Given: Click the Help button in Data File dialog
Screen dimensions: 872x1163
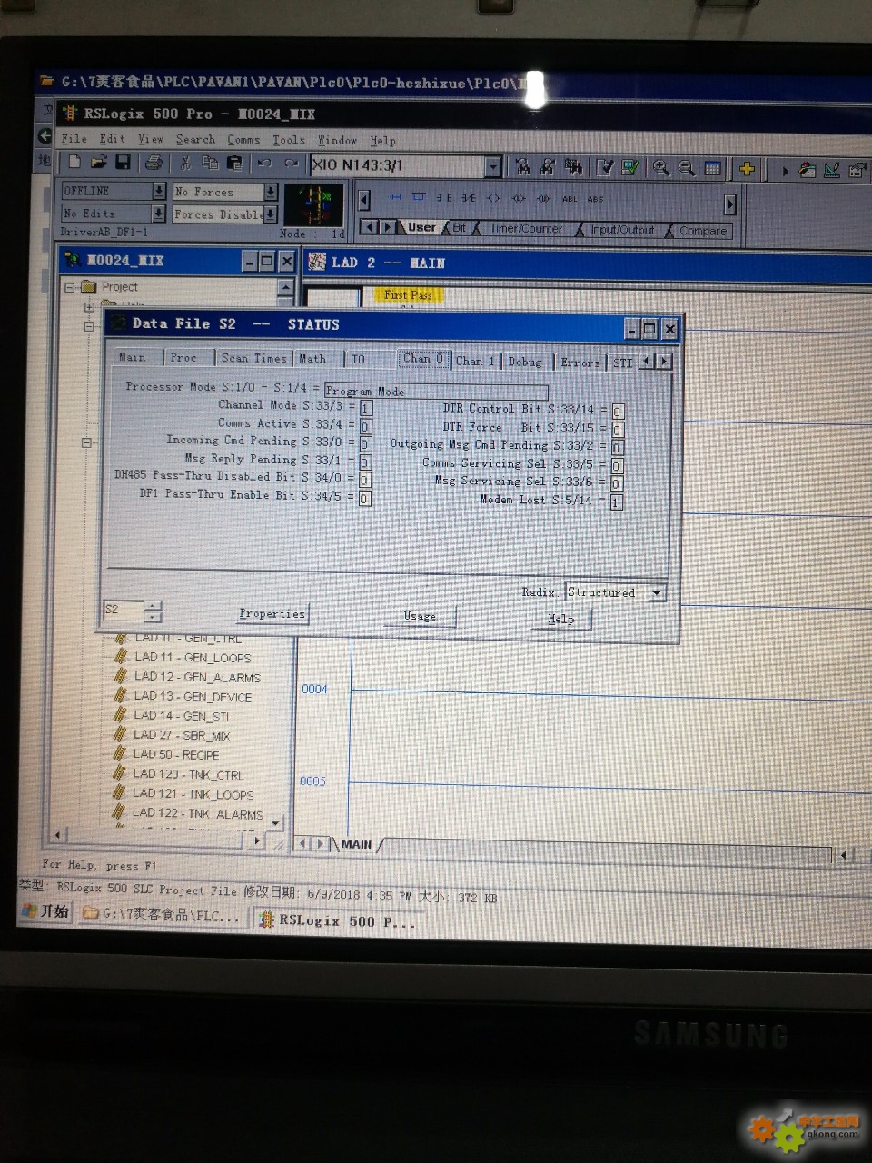Looking at the screenshot, I should pyautogui.click(x=560, y=619).
